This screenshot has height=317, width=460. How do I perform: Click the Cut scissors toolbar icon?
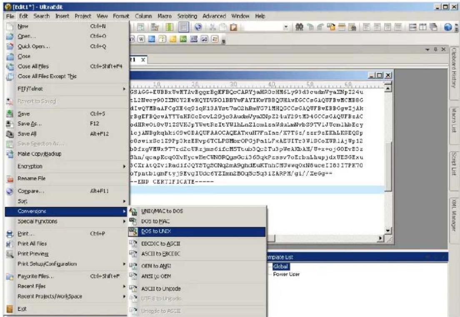coord(212,27)
